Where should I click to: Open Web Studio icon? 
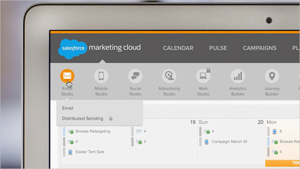point(203,76)
